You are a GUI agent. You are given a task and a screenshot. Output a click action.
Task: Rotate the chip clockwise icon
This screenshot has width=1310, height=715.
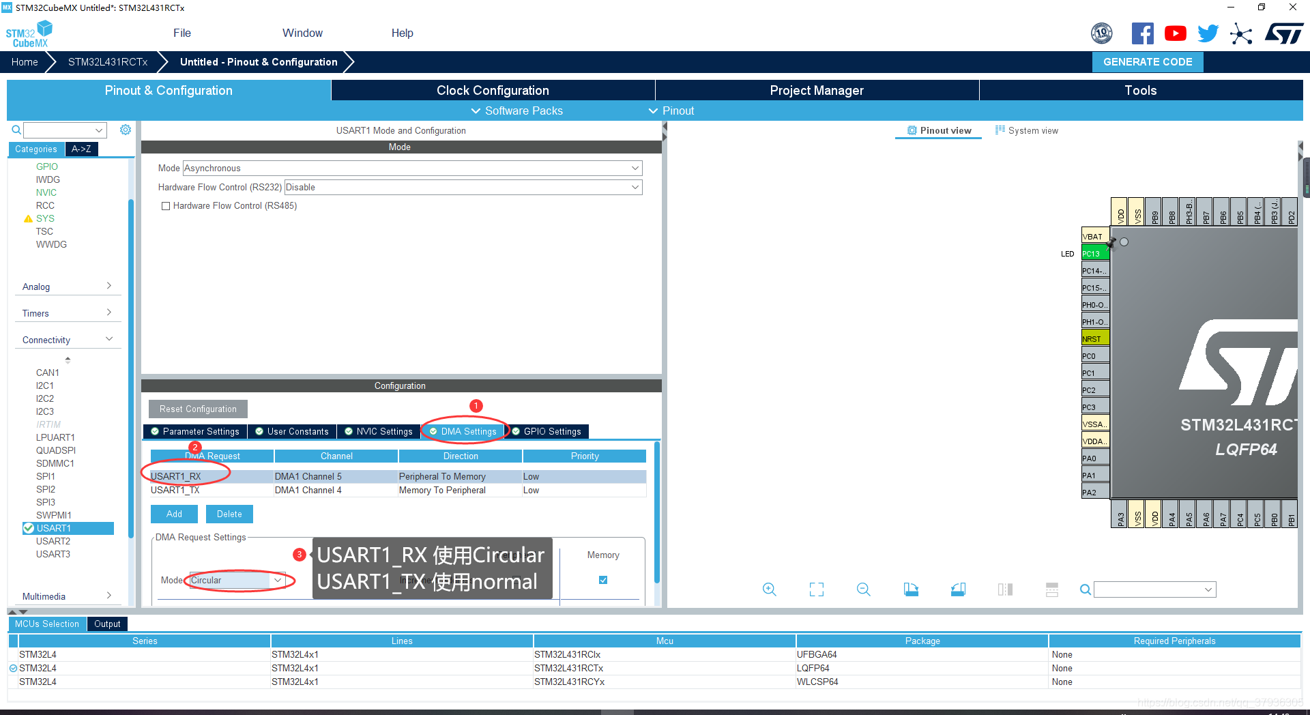click(911, 589)
